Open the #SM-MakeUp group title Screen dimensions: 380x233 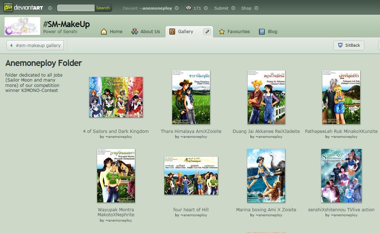point(67,24)
